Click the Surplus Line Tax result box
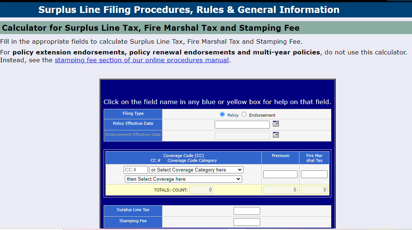The height and width of the screenshot is (230, 412). click(247, 210)
